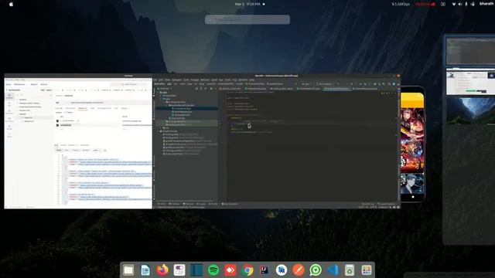The width and height of the screenshot is (495, 278).
Task: Launch Spotify from the dock
Action: click(x=213, y=270)
